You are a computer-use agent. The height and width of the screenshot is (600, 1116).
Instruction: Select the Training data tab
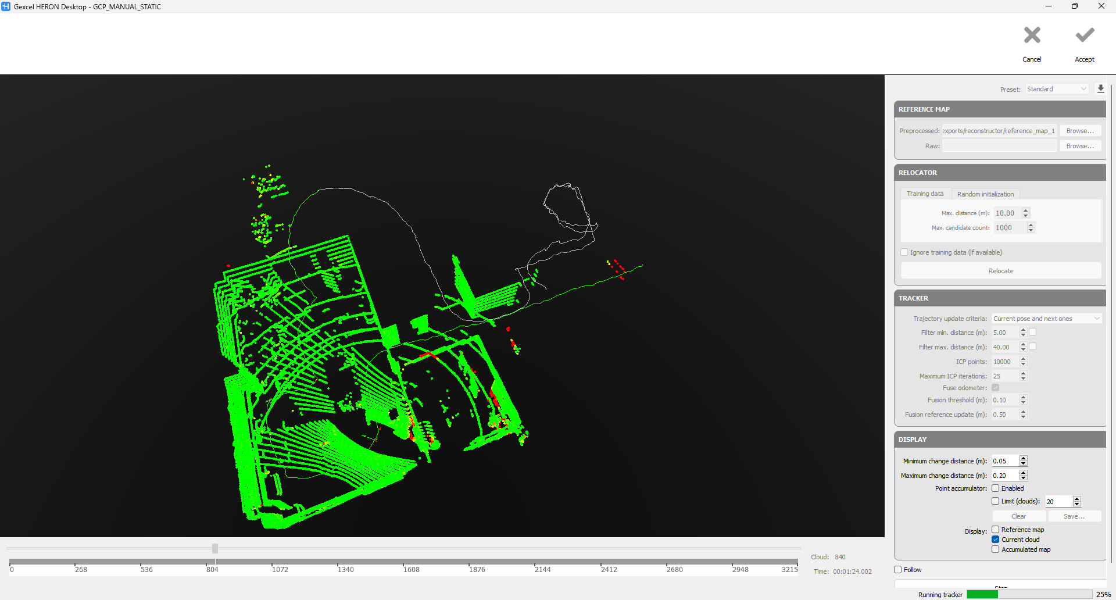(925, 194)
